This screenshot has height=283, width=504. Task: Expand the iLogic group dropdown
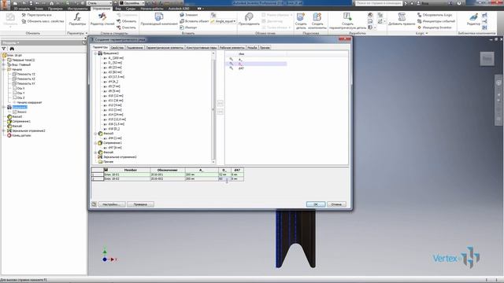(x=427, y=33)
